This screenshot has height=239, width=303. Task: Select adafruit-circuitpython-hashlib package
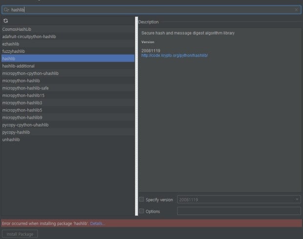point(29,37)
